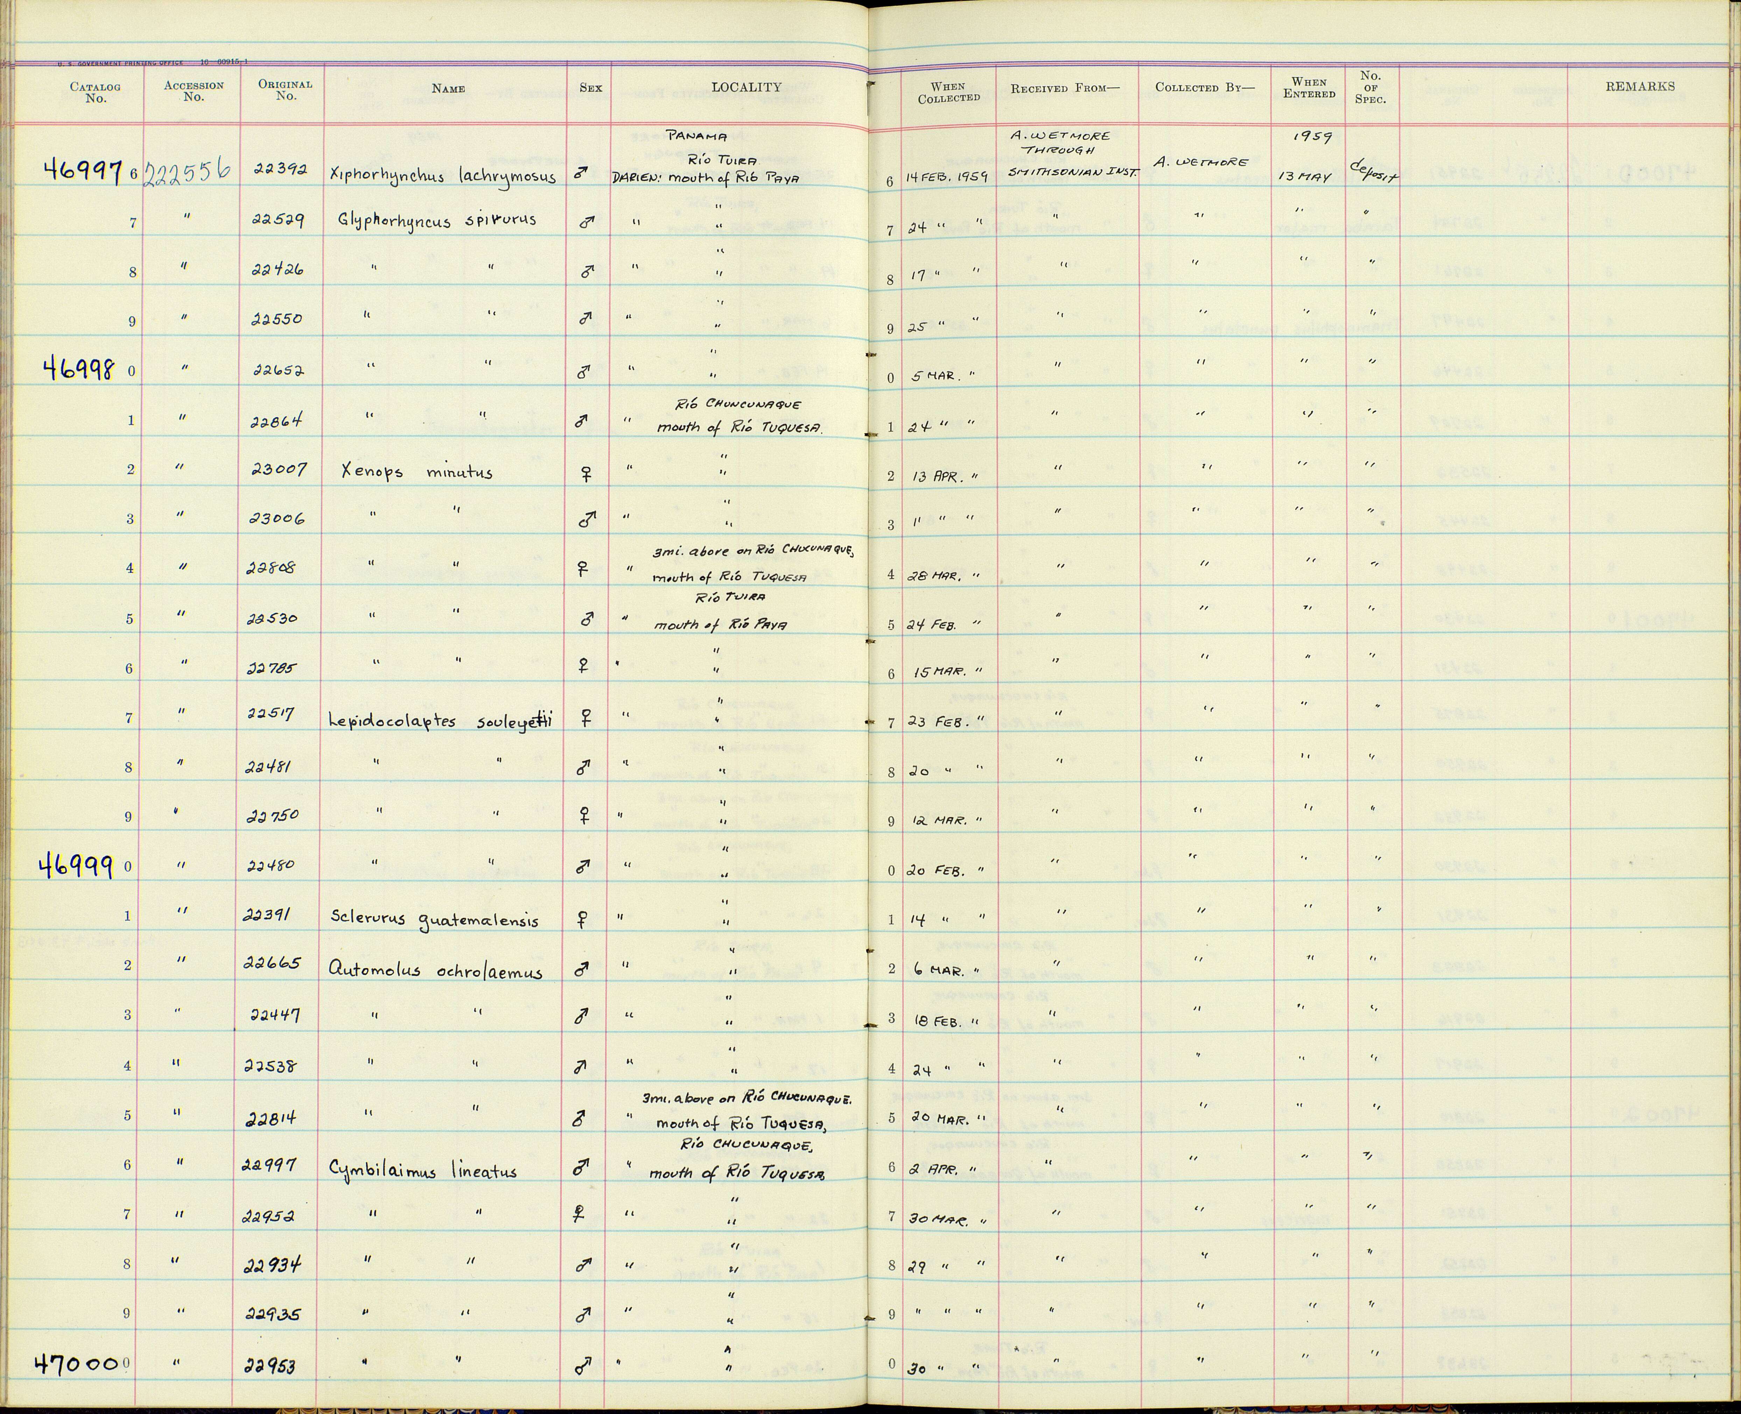Click the name Xiphorhynchus lachrymosus

[443, 175]
